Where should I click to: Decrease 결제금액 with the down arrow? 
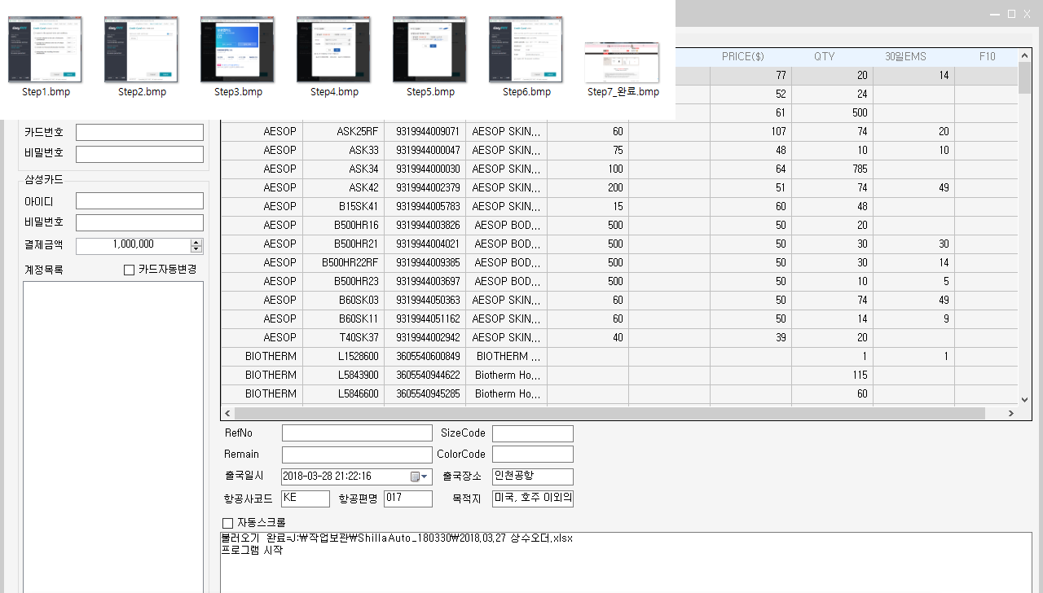pyautogui.click(x=196, y=249)
